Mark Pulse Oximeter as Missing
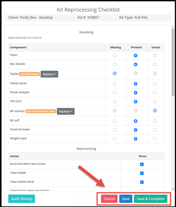The height and width of the screenshot is (207, 176). tap(115, 130)
